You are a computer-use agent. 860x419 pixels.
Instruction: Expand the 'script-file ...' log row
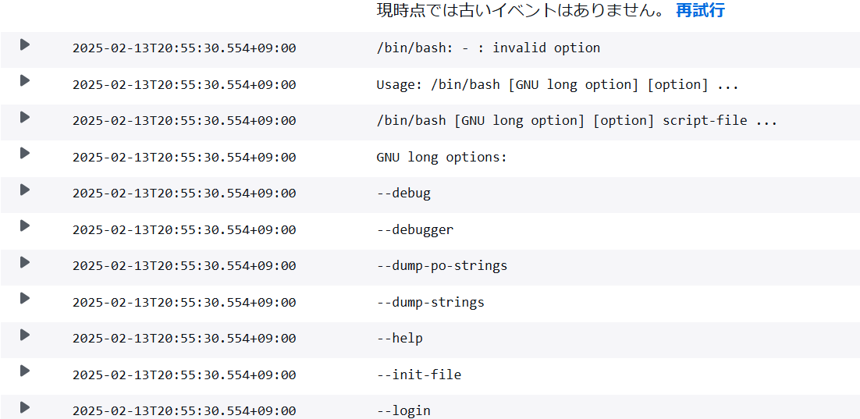pos(25,117)
